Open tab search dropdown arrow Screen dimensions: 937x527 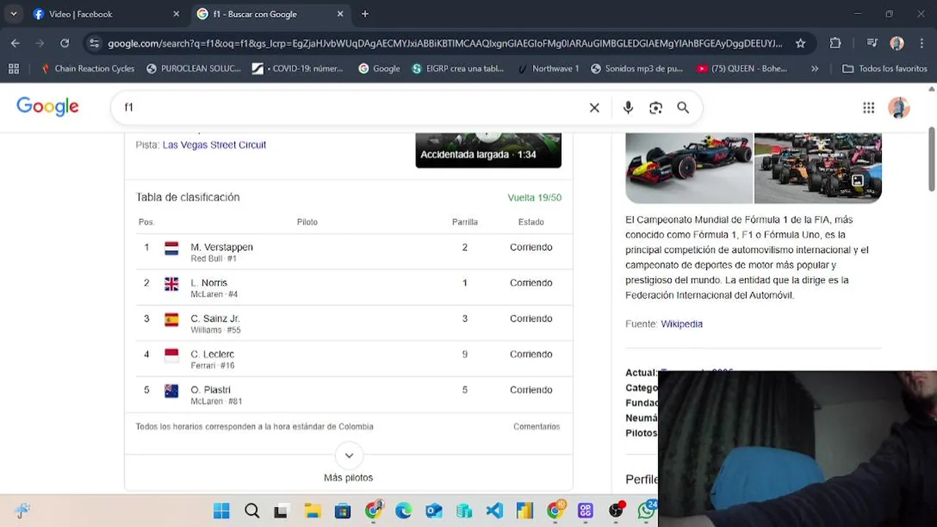coord(13,13)
